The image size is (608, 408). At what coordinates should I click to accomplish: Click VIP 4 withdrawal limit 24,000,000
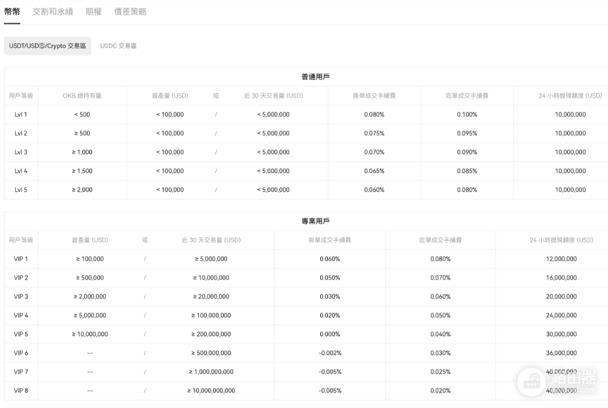coord(561,315)
